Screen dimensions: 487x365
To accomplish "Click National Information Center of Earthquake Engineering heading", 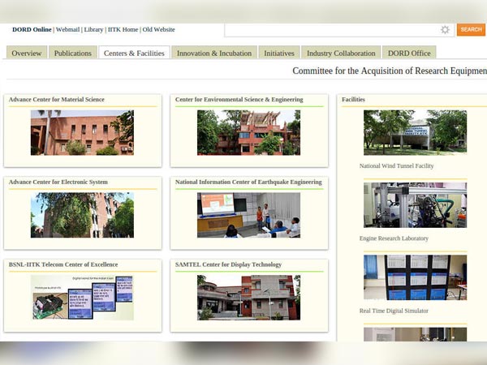I will (248, 182).
